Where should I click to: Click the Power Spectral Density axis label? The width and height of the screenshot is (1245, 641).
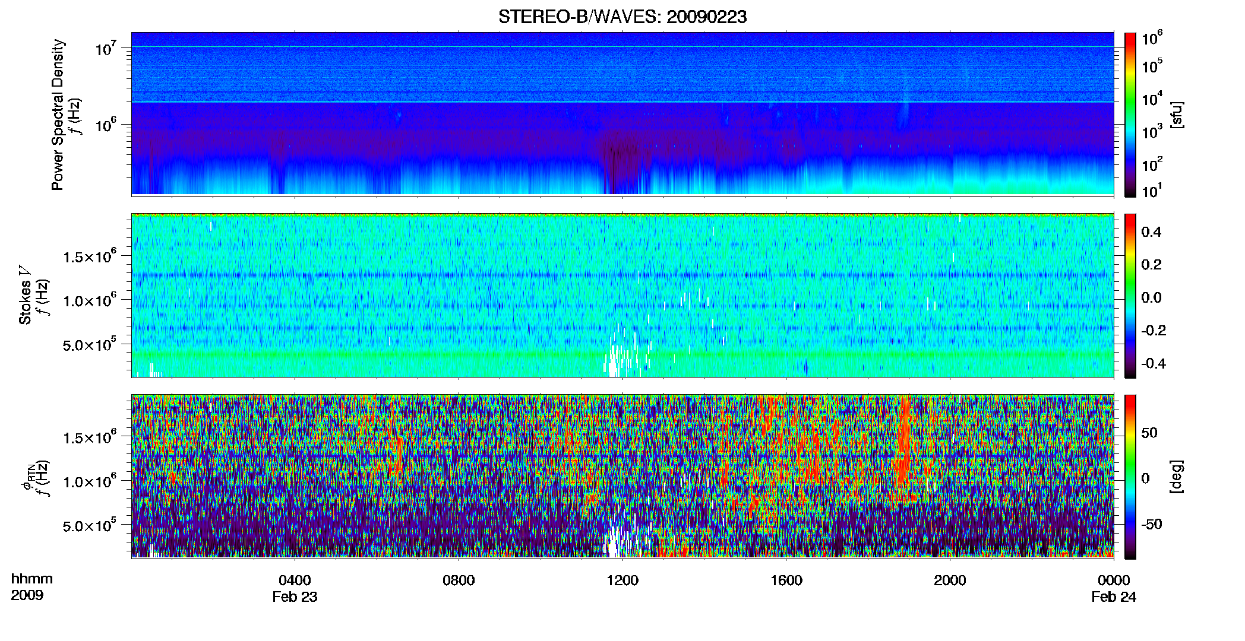57,115
